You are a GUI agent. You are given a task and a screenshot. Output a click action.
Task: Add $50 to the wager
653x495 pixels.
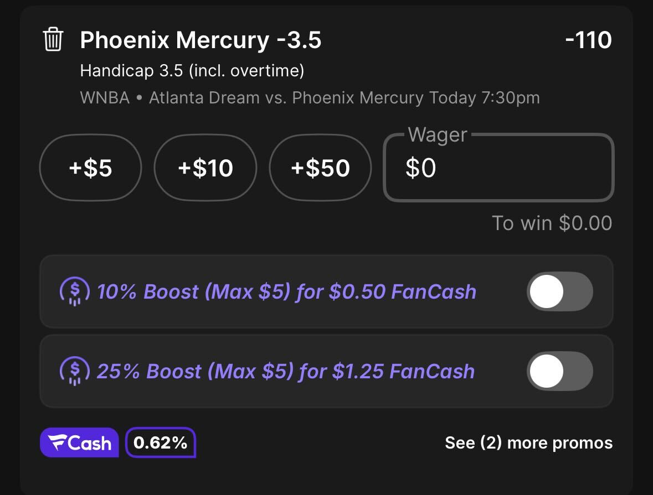(320, 168)
